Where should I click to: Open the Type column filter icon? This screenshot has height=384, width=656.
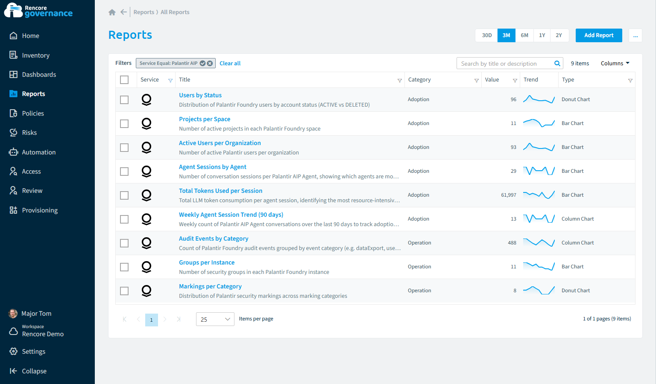[630, 80]
